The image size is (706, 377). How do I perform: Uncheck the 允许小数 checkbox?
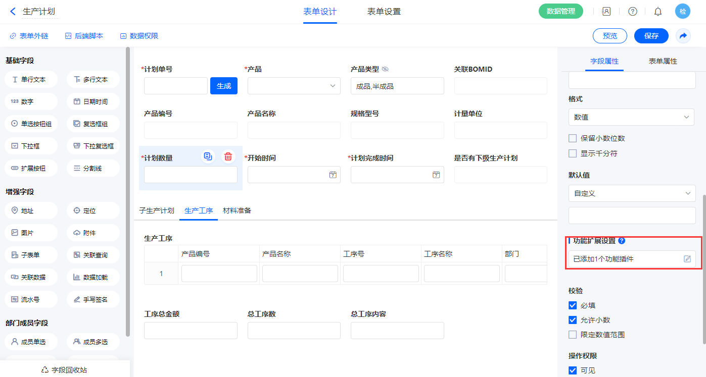click(573, 320)
